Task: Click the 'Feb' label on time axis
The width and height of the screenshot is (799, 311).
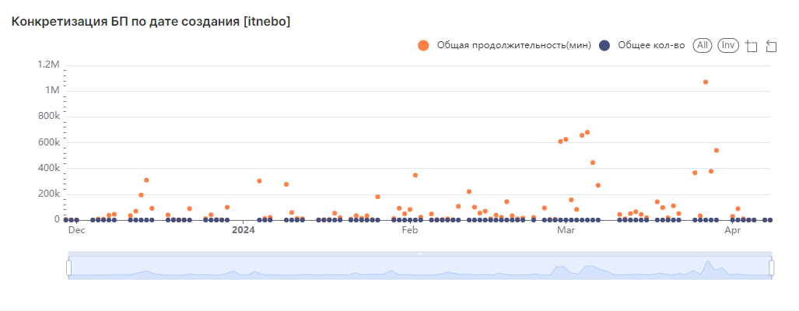Action: coord(409,230)
